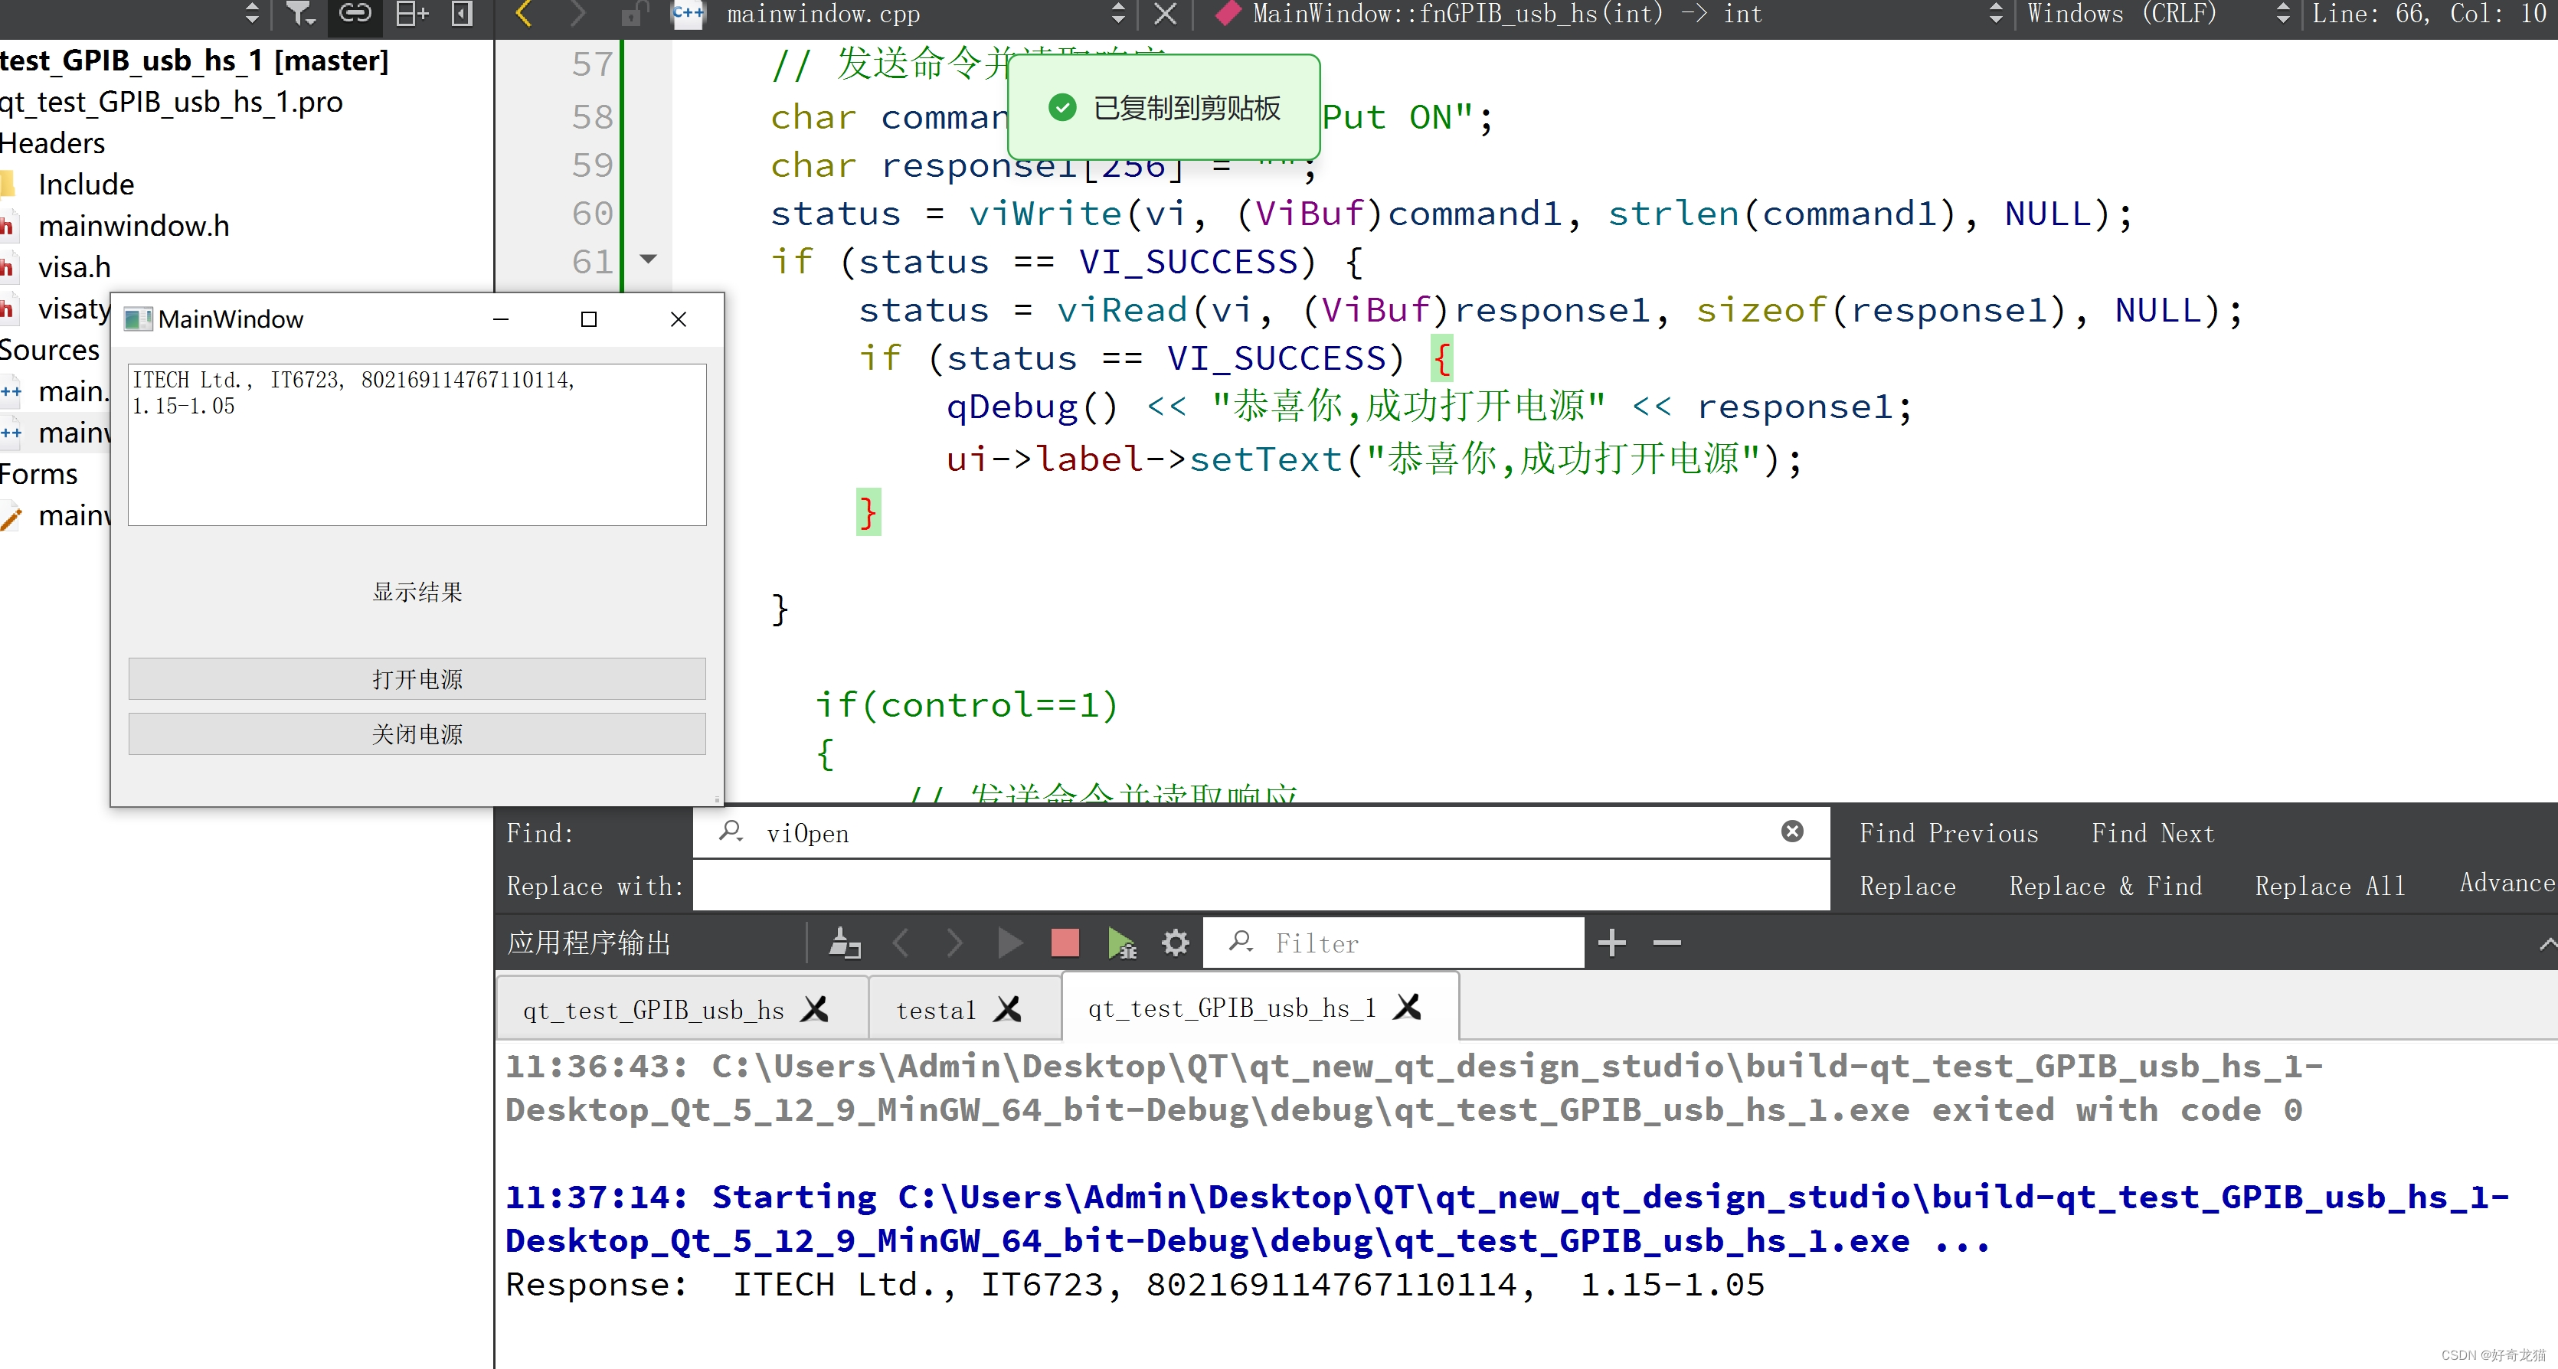Clear output with the broom icon

point(844,942)
